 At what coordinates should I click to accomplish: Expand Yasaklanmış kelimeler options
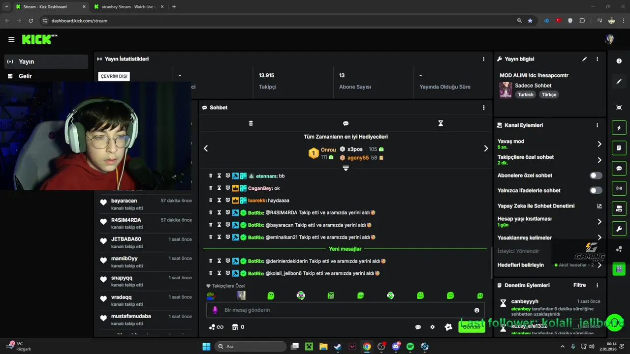coord(599,237)
